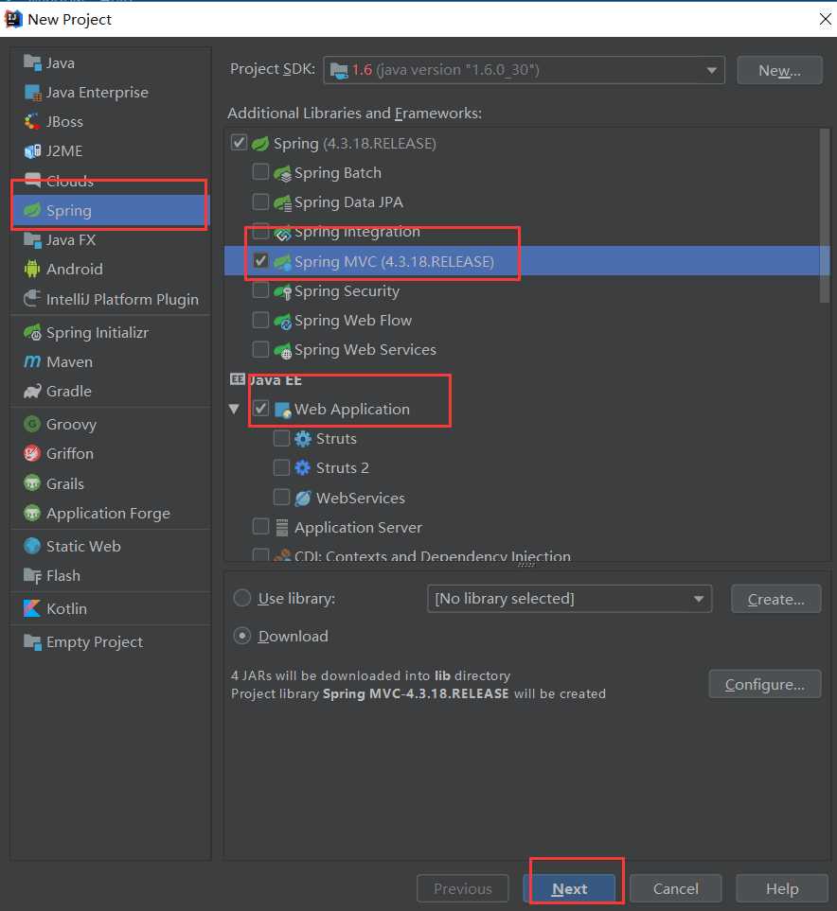Select the IntelliJ Platform Plugin icon
The height and width of the screenshot is (911, 837).
coord(32,299)
